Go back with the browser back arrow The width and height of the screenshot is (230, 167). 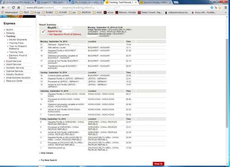[x=3, y=7]
